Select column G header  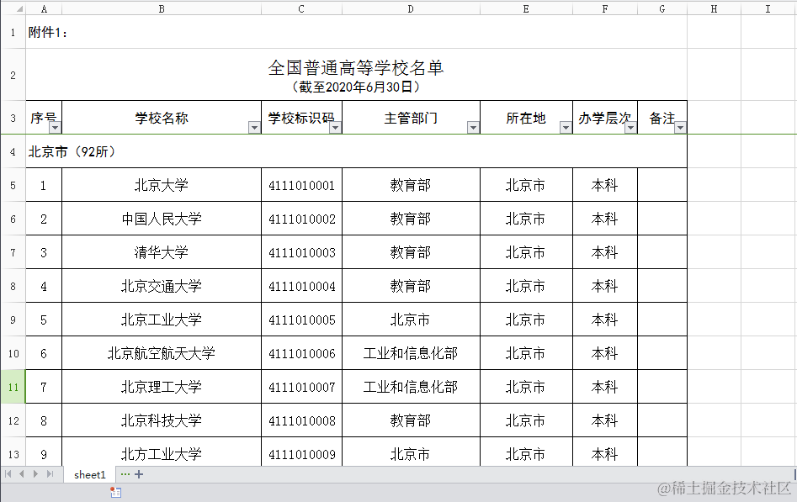pos(662,8)
